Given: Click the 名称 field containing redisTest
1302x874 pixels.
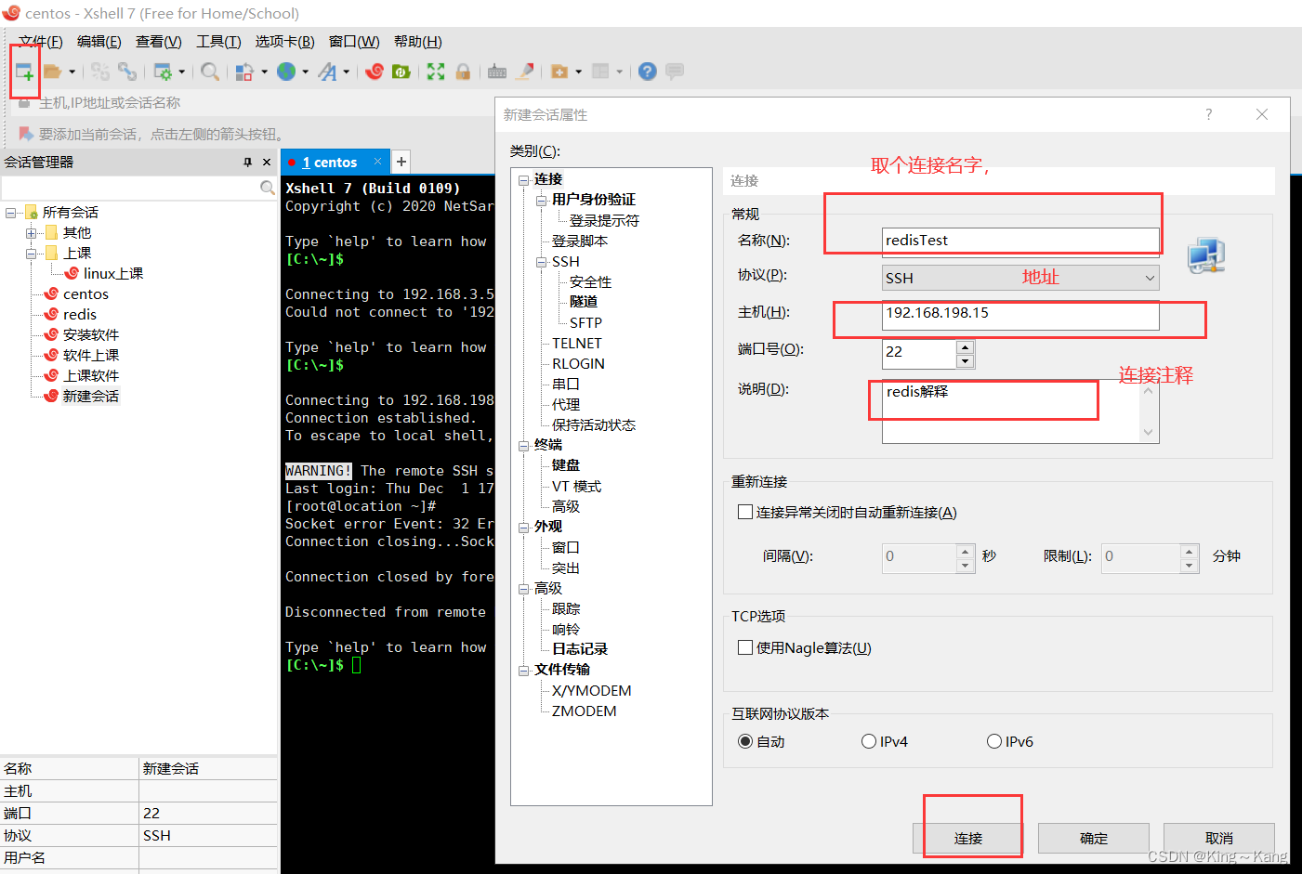Looking at the screenshot, I should 1020,240.
